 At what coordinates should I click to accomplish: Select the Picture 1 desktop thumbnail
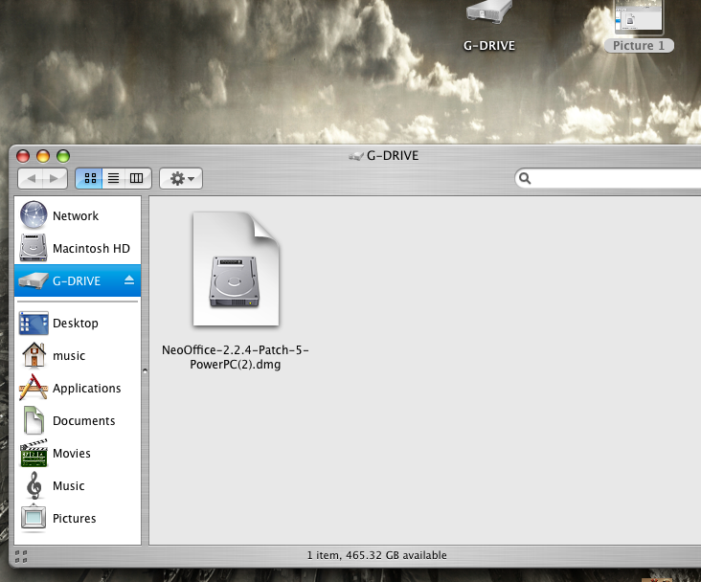click(x=639, y=16)
